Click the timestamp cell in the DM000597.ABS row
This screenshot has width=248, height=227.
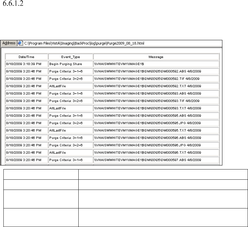[27, 160]
